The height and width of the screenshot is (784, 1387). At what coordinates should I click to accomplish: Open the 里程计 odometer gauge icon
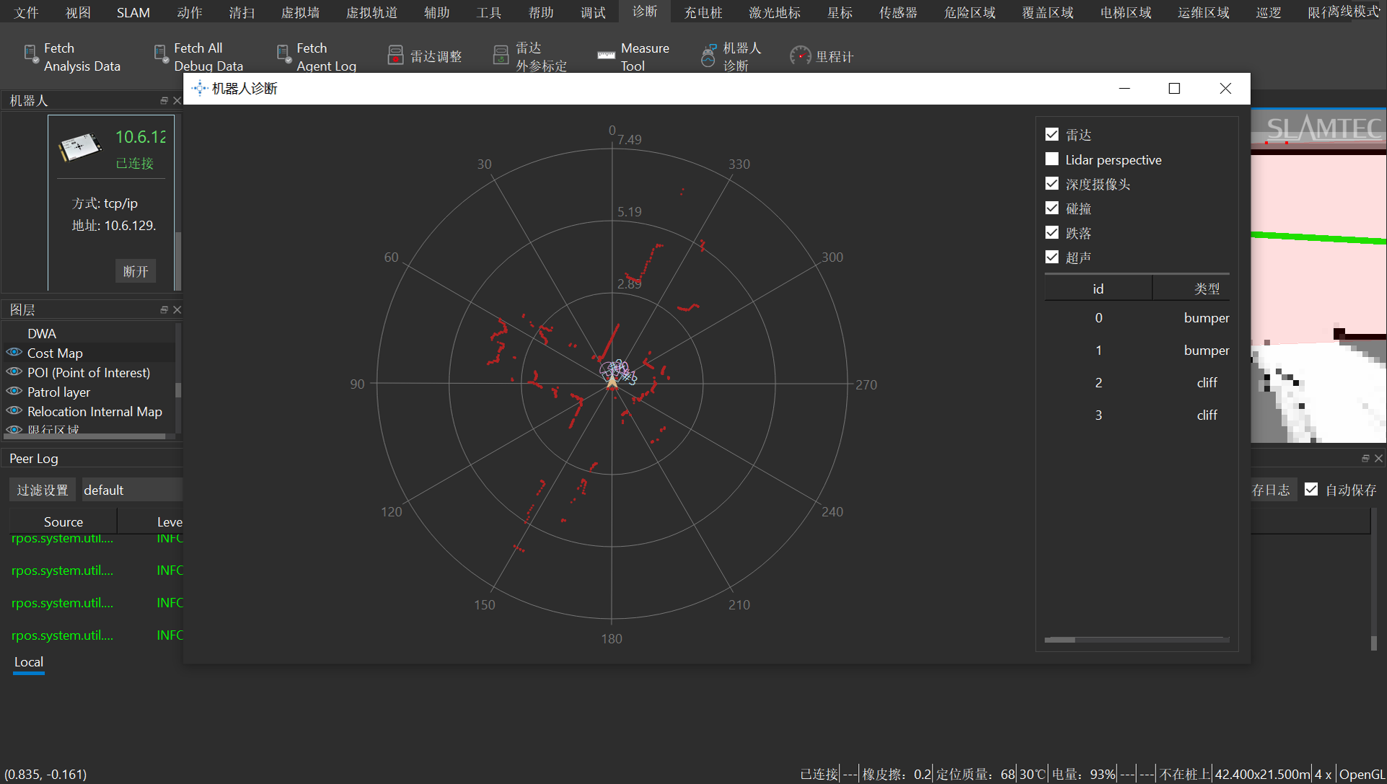800,56
